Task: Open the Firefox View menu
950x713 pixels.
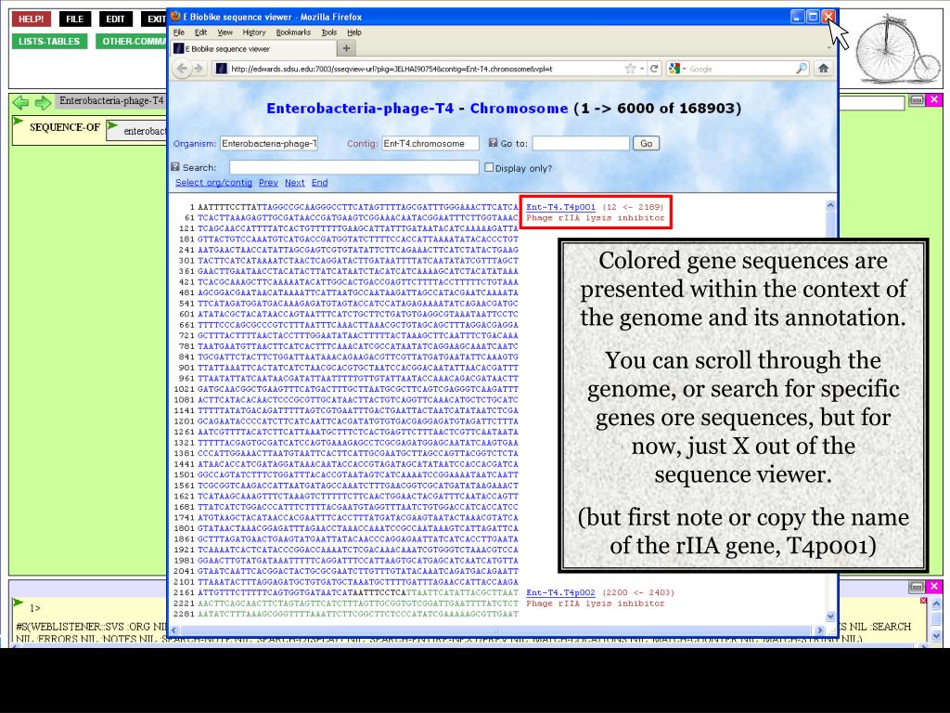Action: coord(225,32)
